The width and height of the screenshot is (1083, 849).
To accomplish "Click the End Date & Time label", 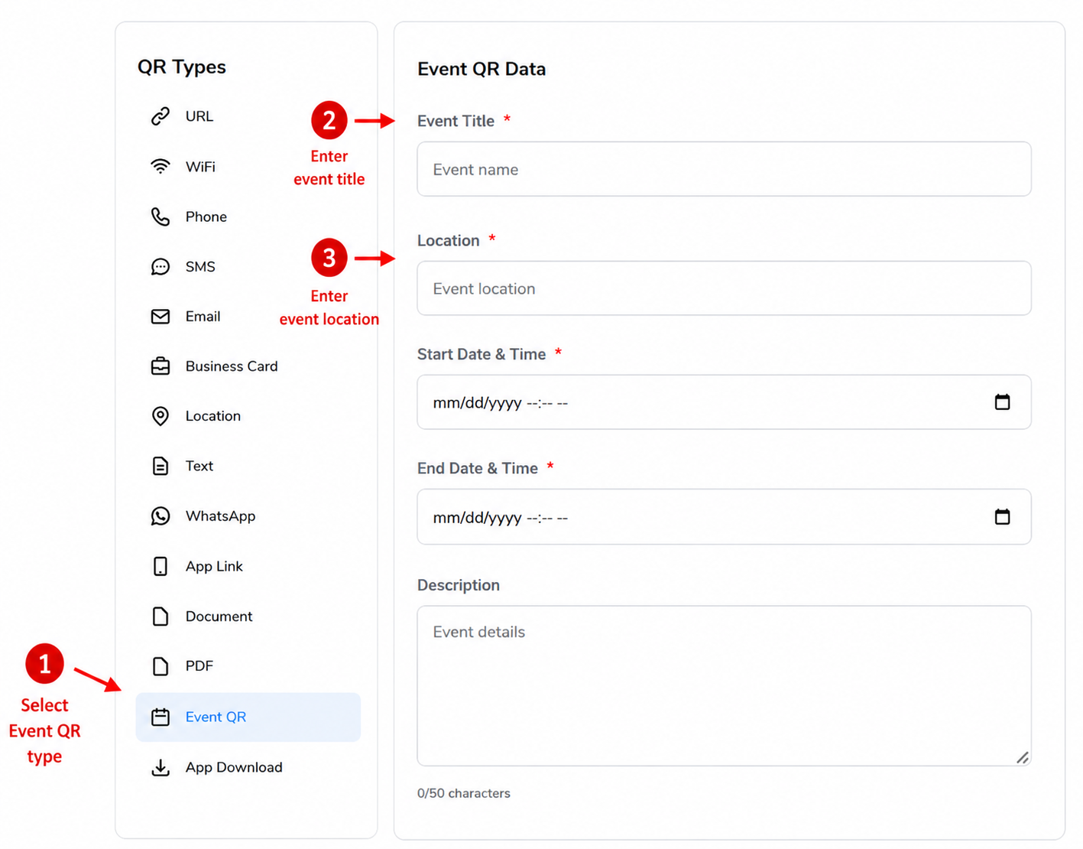I will point(478,468).
